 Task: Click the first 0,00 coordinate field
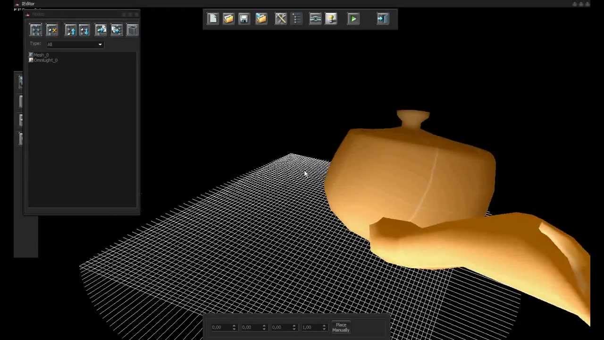224,327
